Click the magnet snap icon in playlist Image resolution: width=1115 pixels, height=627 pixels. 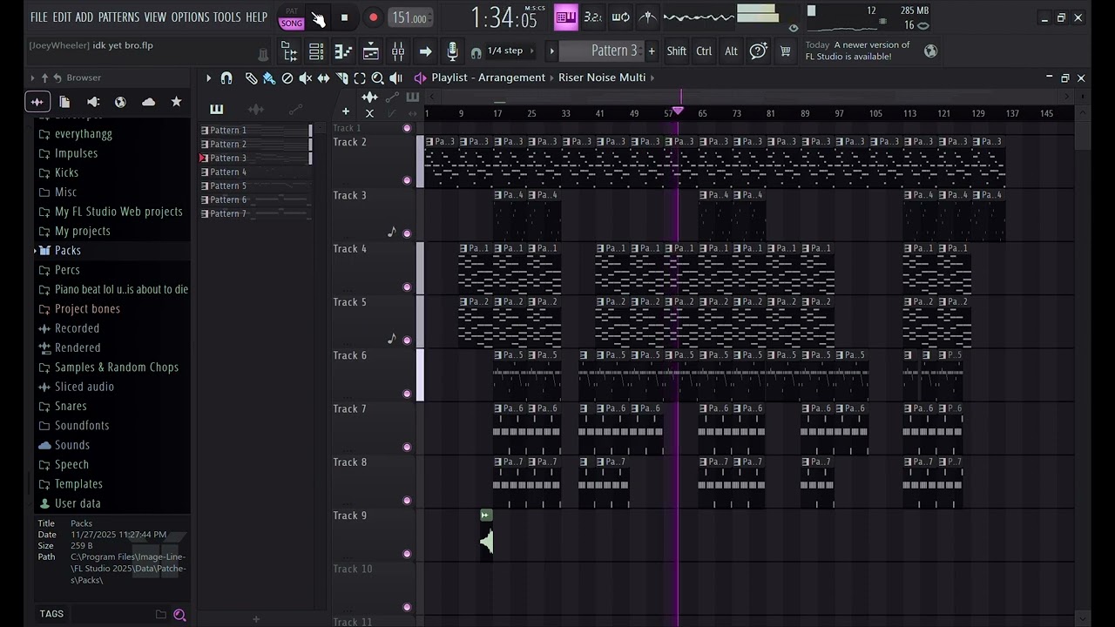point(226,78)
